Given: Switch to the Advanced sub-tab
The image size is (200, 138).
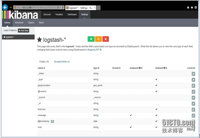Looking at the screenshot, I should tap(19, 23).
